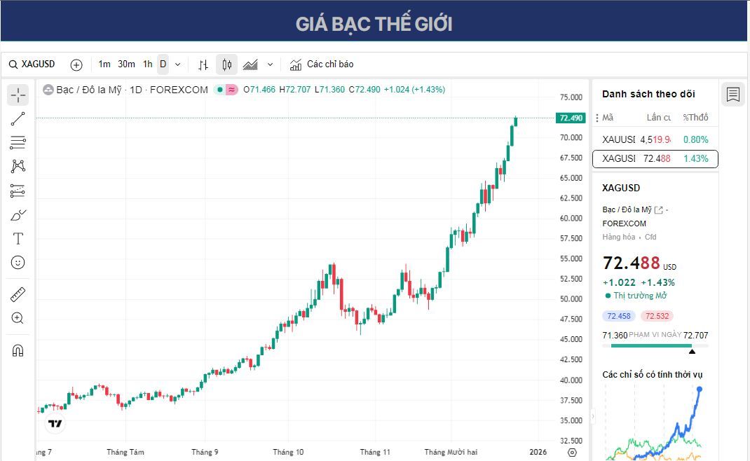Select XAUUSD in the watchlist
Screen dimensions: 750x461
coord(620,139)
